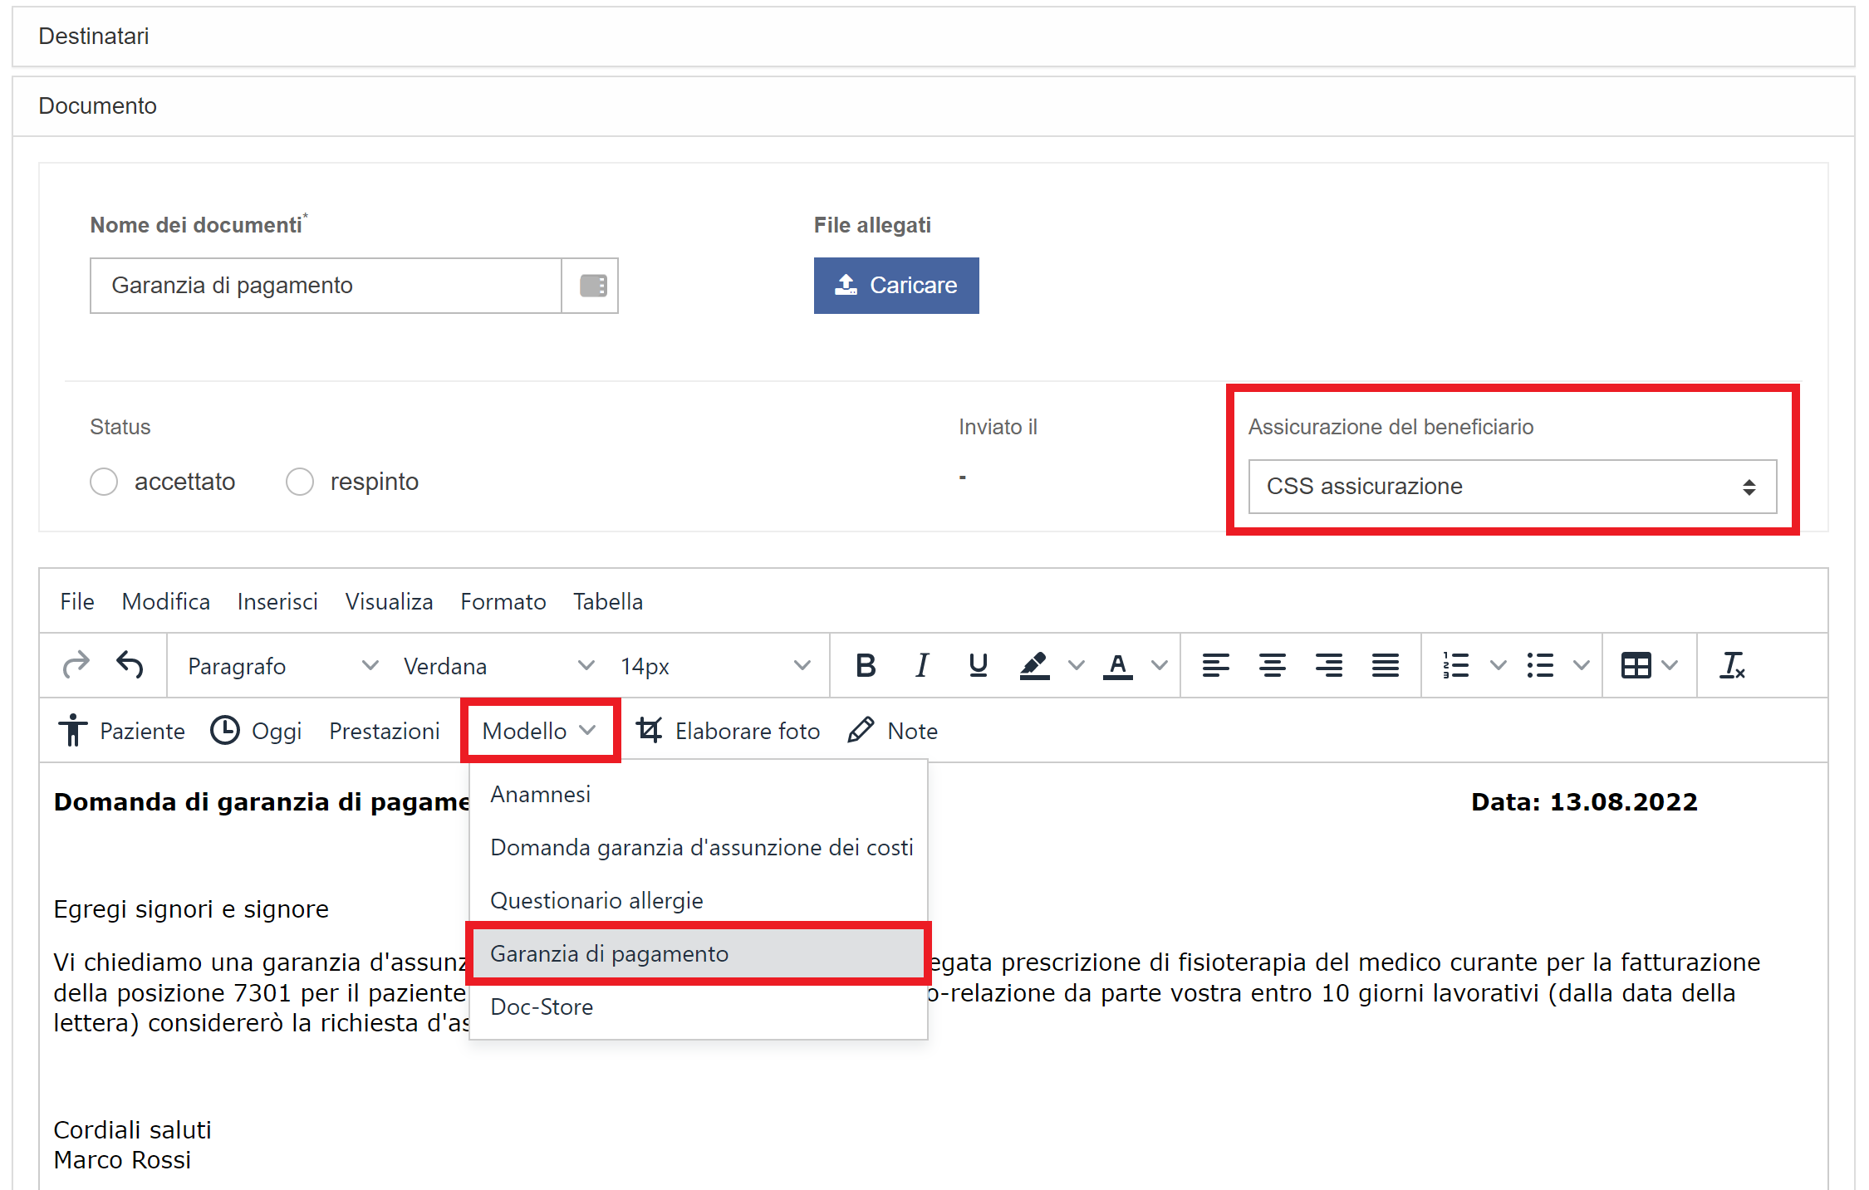
Task: Underline the selected text
Action: pyautogui.click(x=978, y=664)
